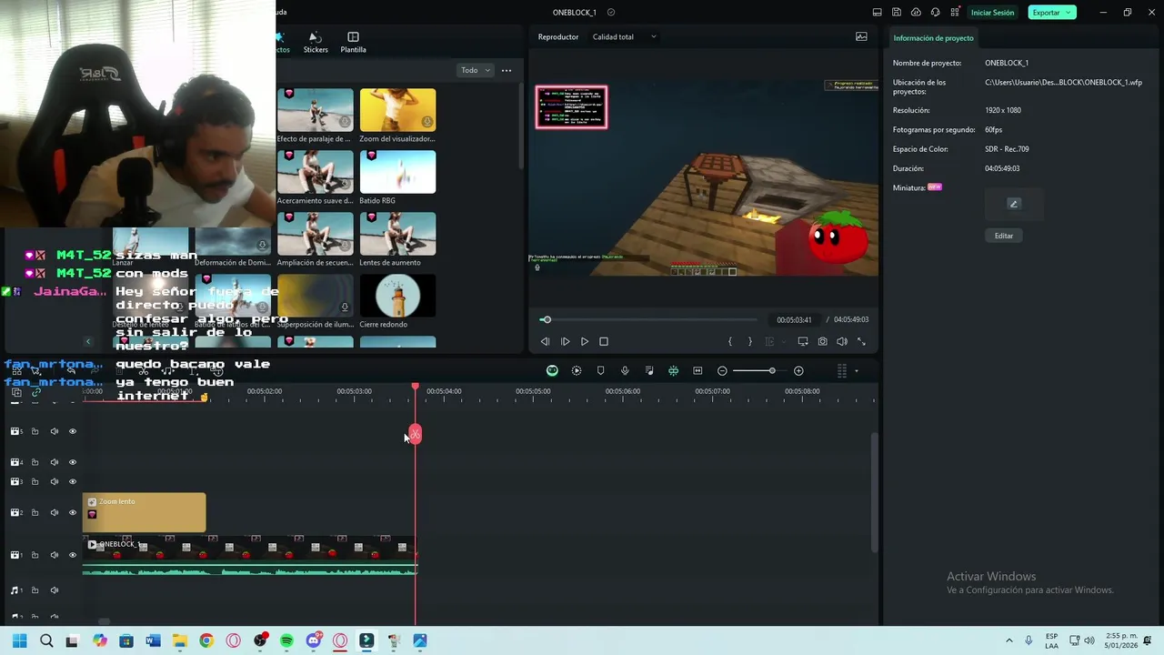Click the zoom-to-fit timeline icon

[697, 370]
